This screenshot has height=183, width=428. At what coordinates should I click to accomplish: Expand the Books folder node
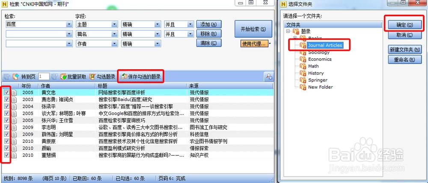pos(295,38)
